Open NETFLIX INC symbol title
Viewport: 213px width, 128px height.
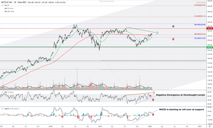coord(7,2)
